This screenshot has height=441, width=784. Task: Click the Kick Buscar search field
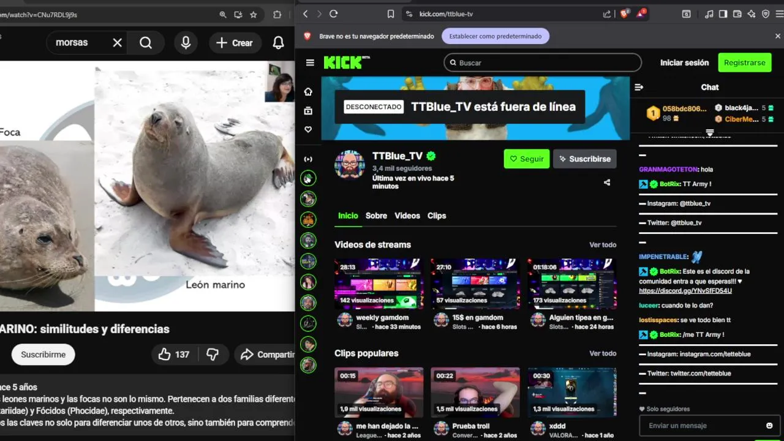point(543,62)
